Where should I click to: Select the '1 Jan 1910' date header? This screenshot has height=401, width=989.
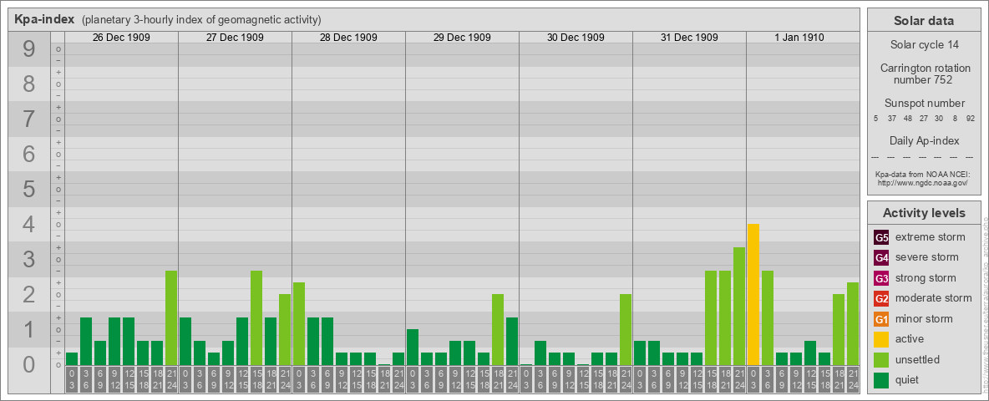(802, 38)
